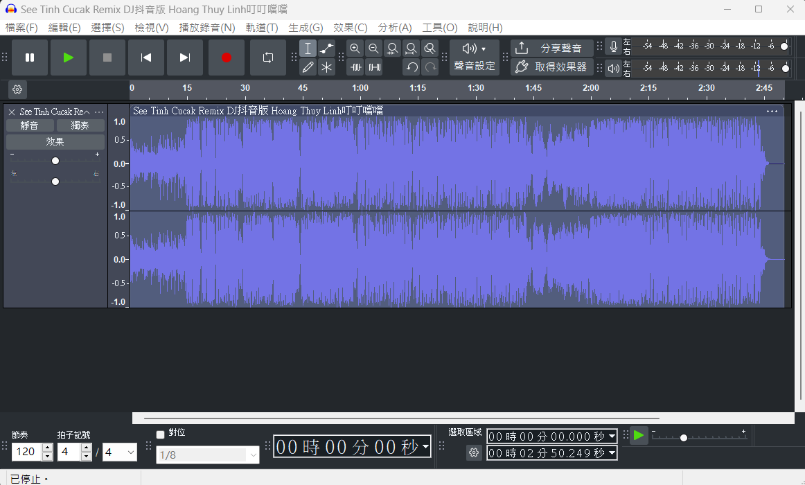Open timeline options gear icon
This screenshot has width=805, height=485.
tap(17, 89)
